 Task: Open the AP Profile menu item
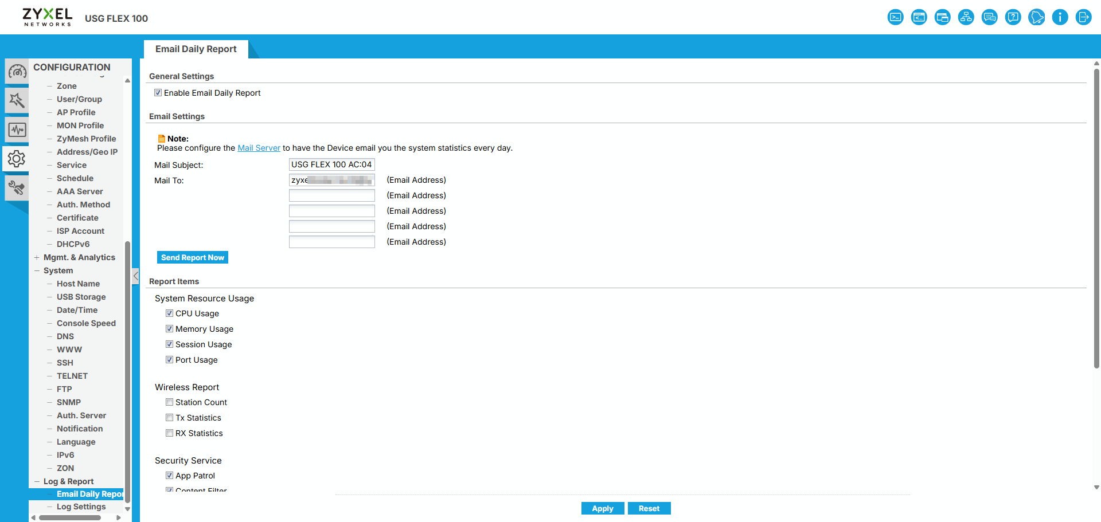pos(76,112)
